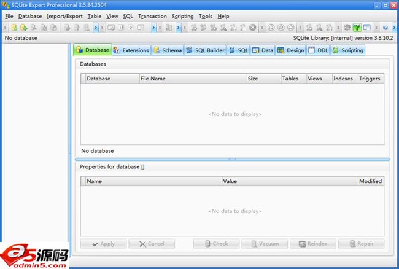Viewport: 399px width, 269px height.
Task: Switch to the SQL tab
Action: point(238,50)
